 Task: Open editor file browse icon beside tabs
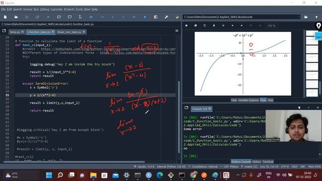click(x=4, y=31)
